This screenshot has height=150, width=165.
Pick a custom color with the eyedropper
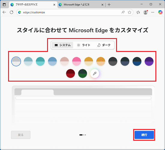point(95,73)
